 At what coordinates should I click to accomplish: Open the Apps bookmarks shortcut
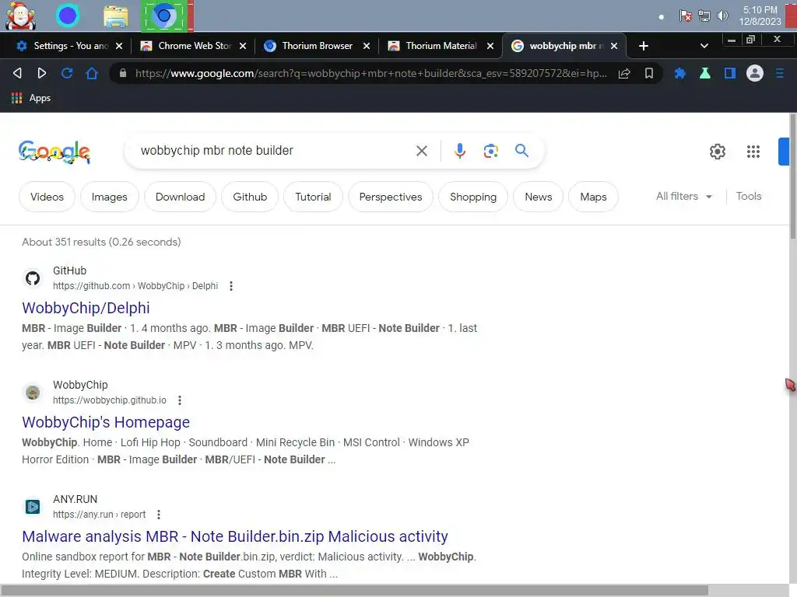coord(31,98)
